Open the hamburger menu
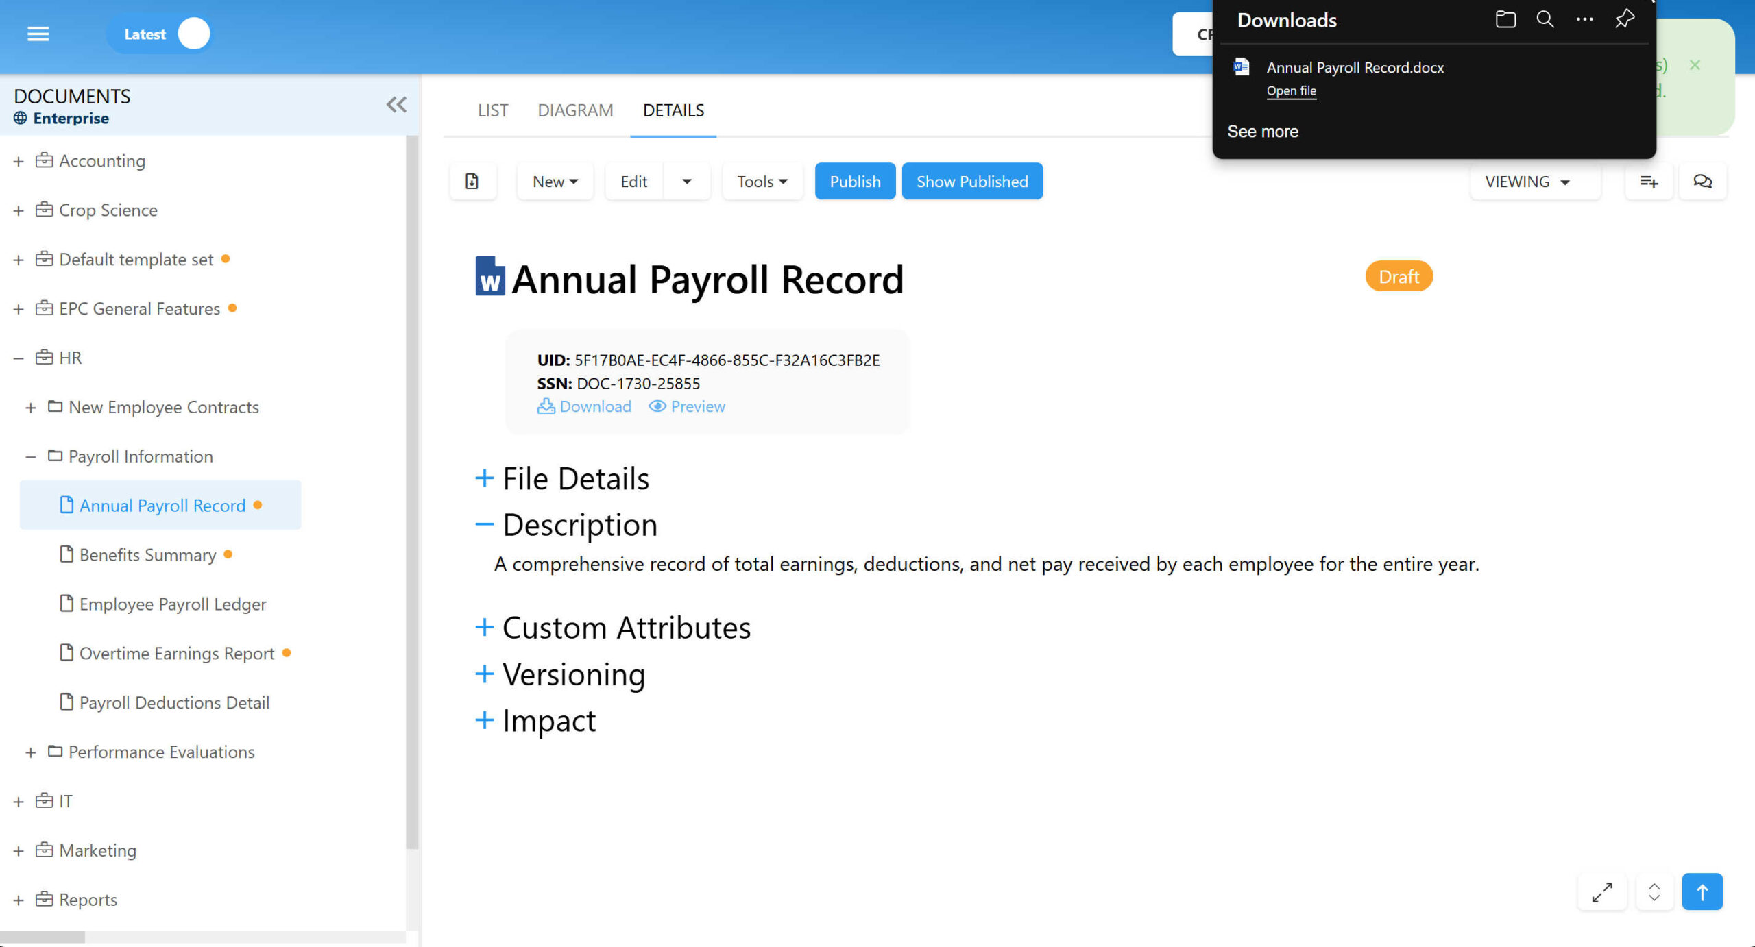 [x=38, y=34]
